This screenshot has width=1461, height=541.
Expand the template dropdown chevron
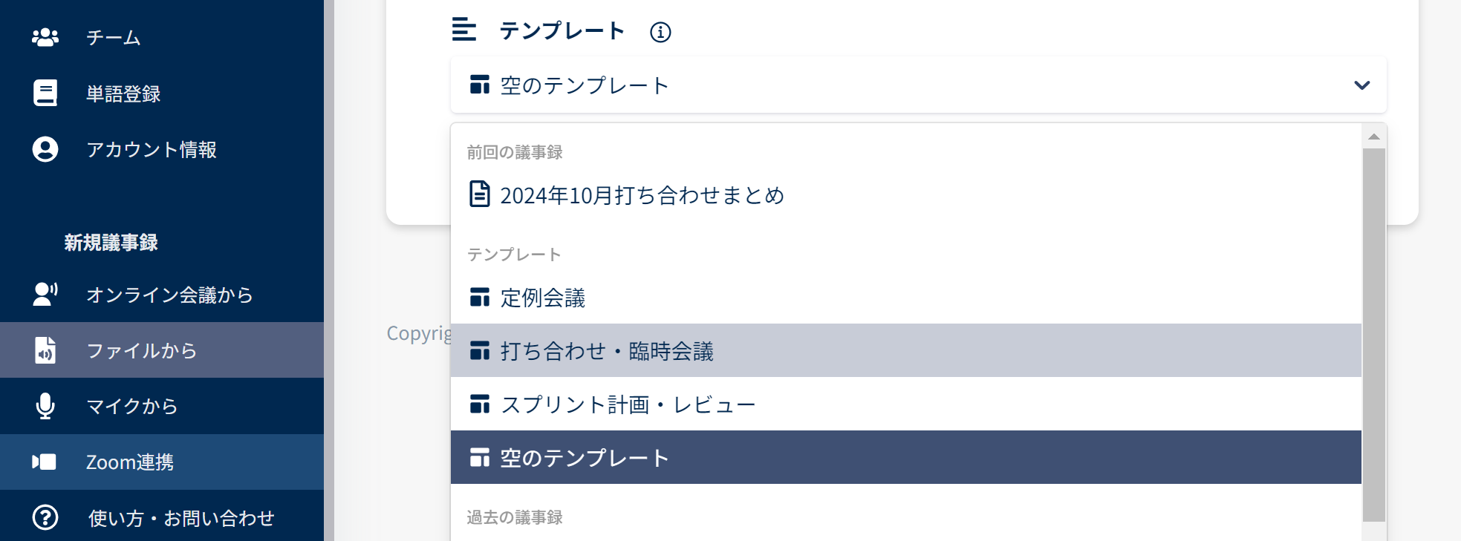coord(1361,85)
